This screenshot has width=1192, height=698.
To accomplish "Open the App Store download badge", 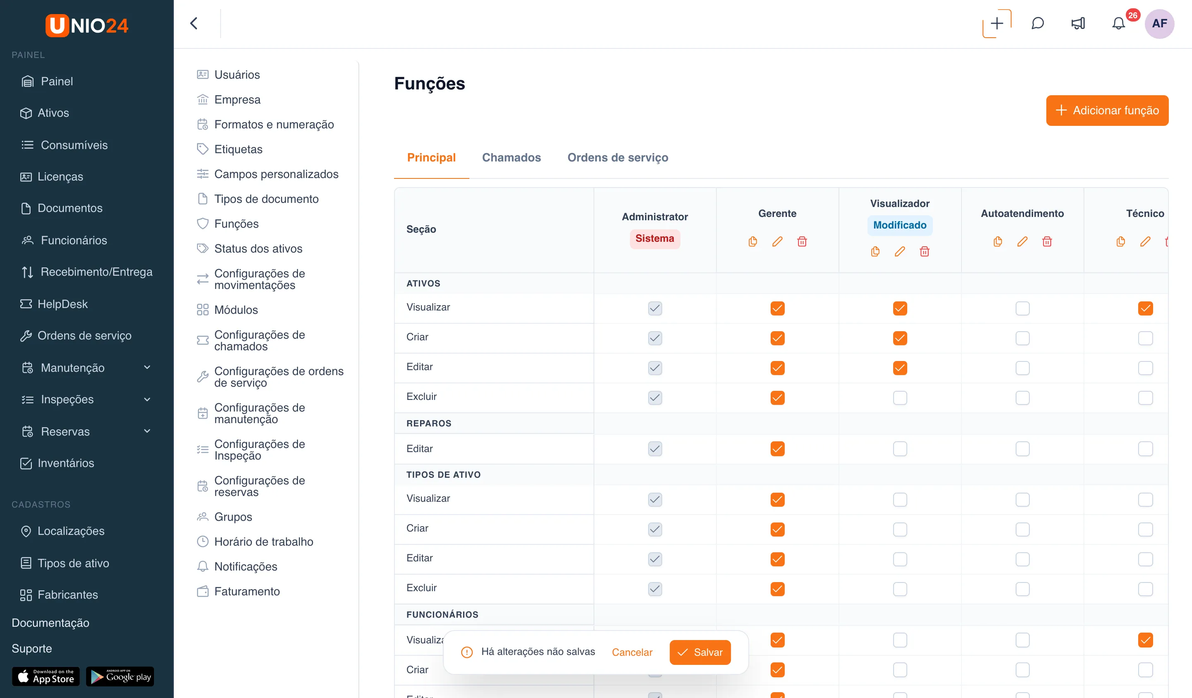I will 46,676.
